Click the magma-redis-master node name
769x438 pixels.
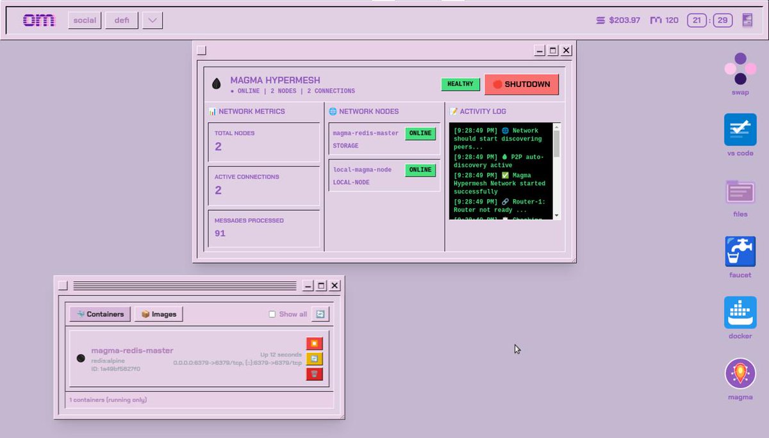coord(365,133)
